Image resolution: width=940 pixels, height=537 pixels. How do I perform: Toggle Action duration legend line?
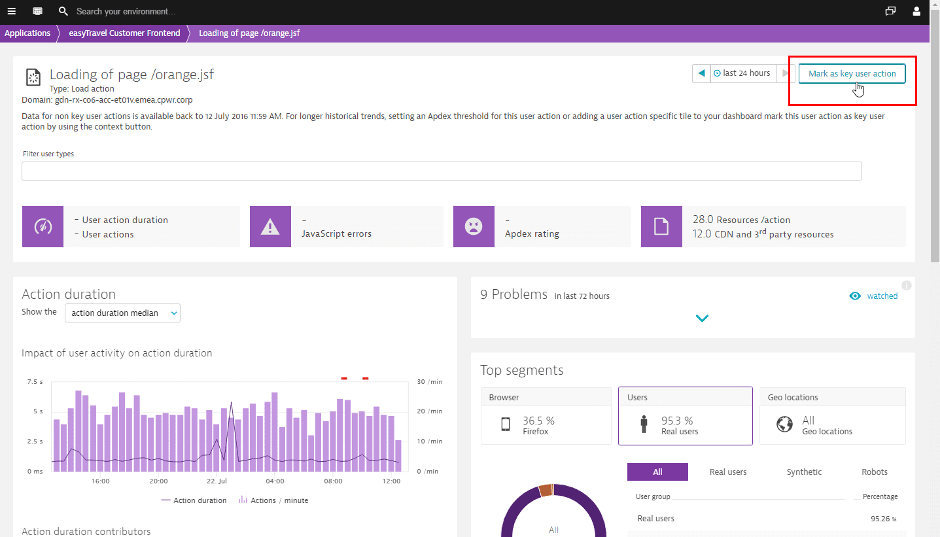pyautogui.click(x=194, y=500)
